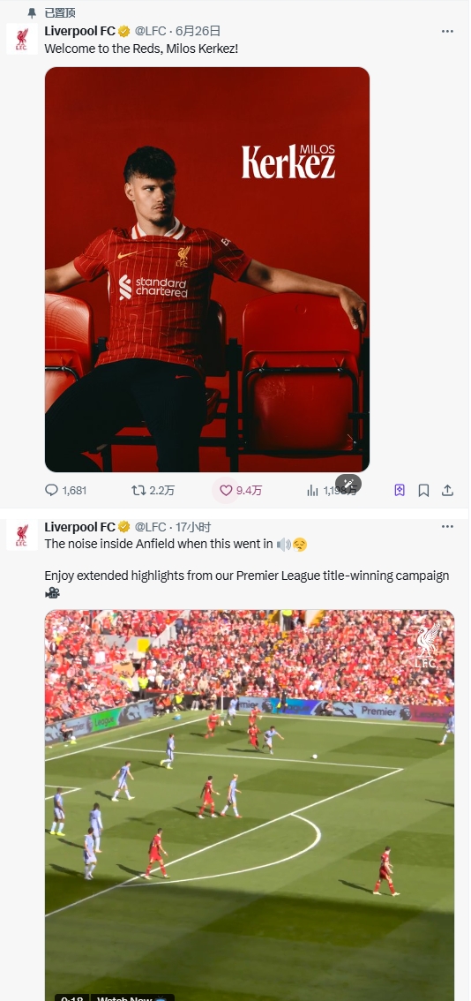The image size is (471, 1001).
Task: Share the Kerkez welcome tweet
Action: pos(448,490)
